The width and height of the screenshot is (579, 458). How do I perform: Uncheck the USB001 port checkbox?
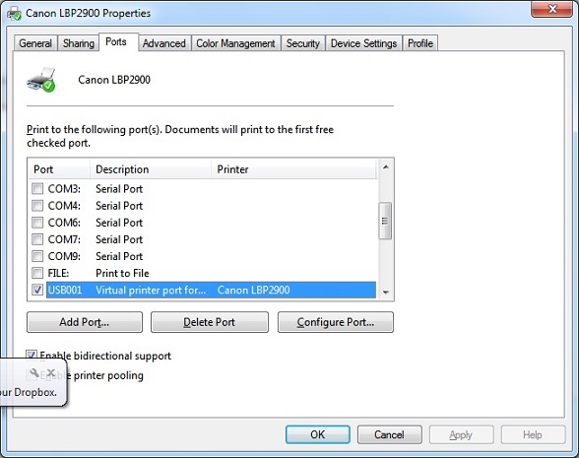point(37,290)
